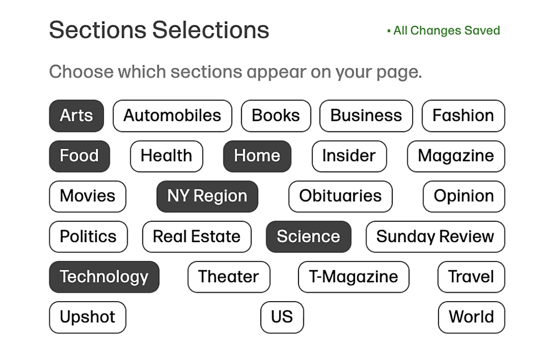554x356 pixels.
Task: Disable the Technology section
Action: 104,277
